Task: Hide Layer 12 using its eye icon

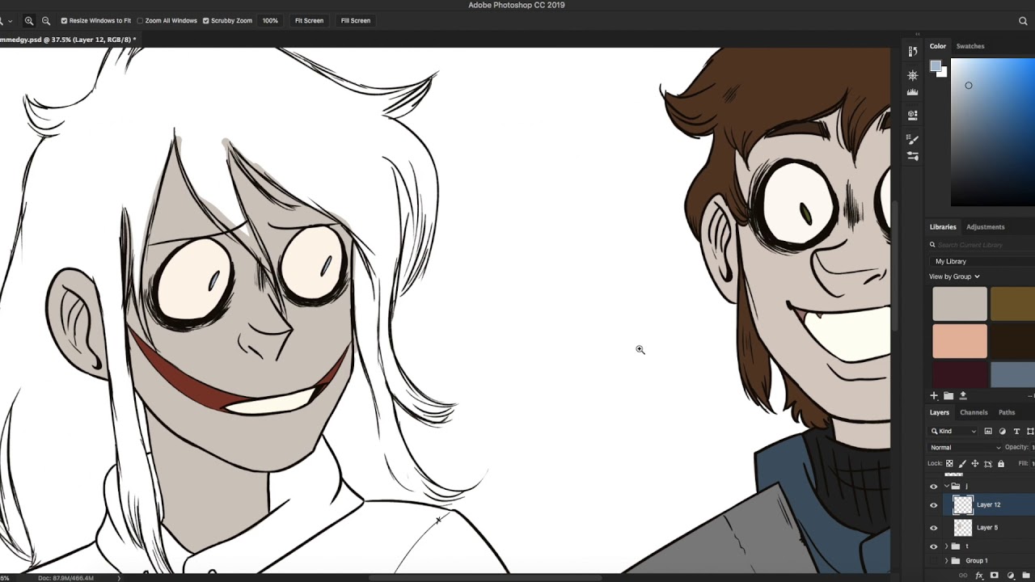Action: coord(934,505)
